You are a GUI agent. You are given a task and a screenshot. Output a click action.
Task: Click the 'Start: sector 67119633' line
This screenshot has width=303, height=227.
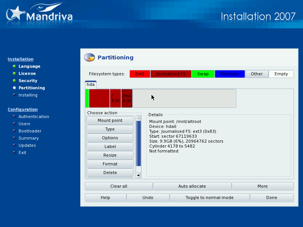[x=173, y=137]
